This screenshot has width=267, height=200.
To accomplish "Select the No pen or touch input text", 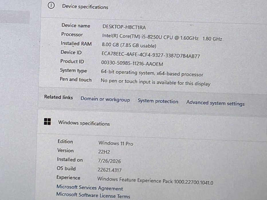I will 156,82.
